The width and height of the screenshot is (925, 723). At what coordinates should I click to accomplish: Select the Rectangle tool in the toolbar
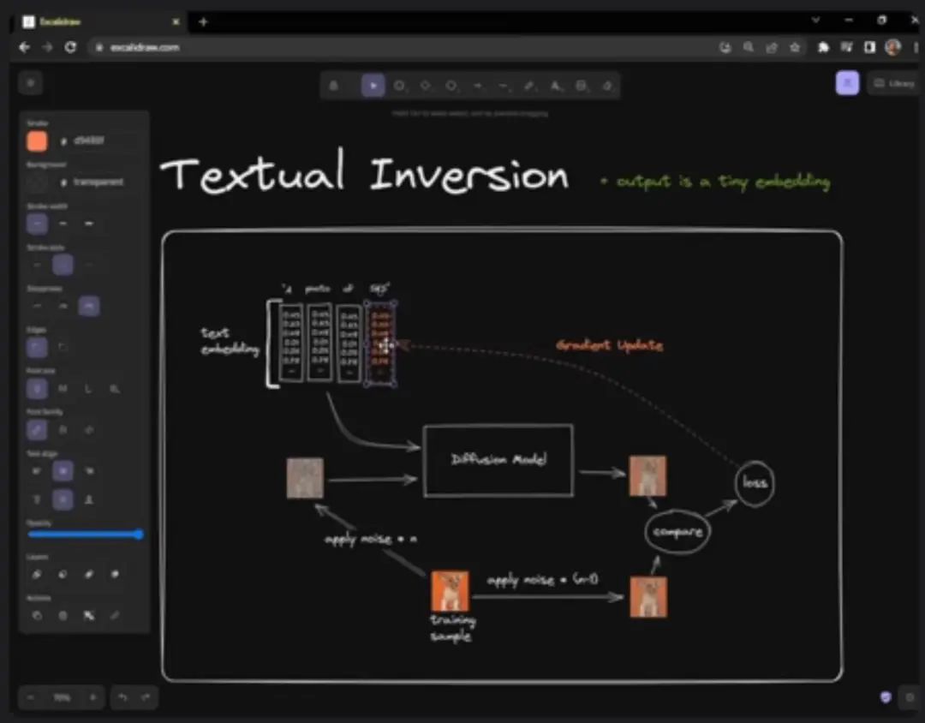tap(399, 86)
